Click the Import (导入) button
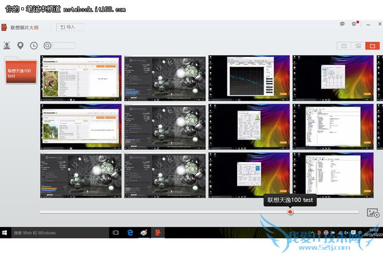Image resolution: width=383 pixels, height=256 pixels. click(x=70, y=27)
